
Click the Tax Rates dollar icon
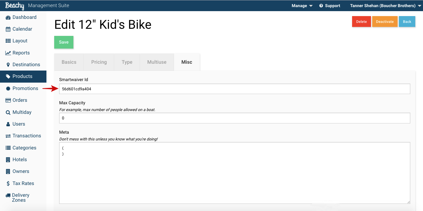[x=8, y=183]
